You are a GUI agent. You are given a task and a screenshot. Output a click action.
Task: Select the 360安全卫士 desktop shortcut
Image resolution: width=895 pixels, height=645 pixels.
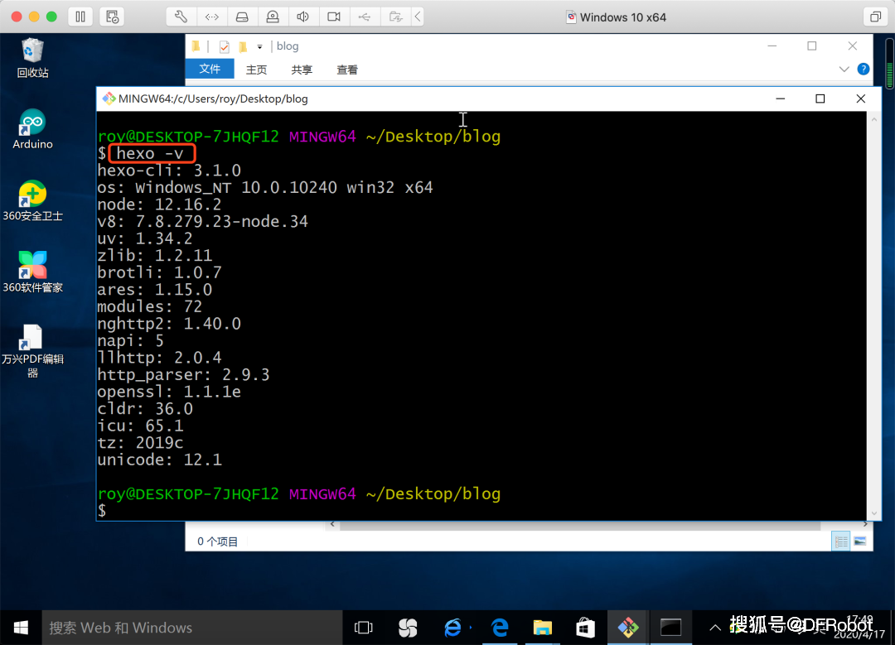pos(32,200)
